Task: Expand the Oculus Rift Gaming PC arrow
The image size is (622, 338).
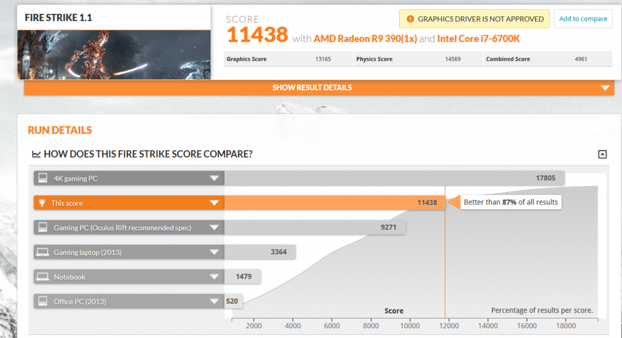Action: pyautogui.click(x=215, y=228)
